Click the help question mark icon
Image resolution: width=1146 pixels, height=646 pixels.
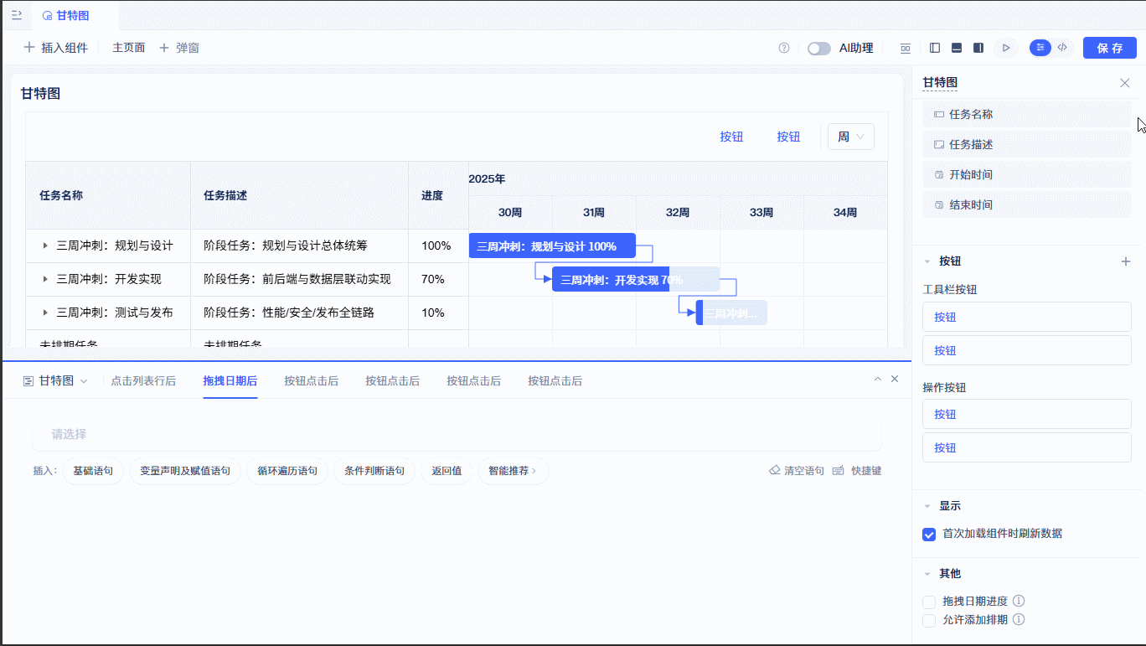784,48
